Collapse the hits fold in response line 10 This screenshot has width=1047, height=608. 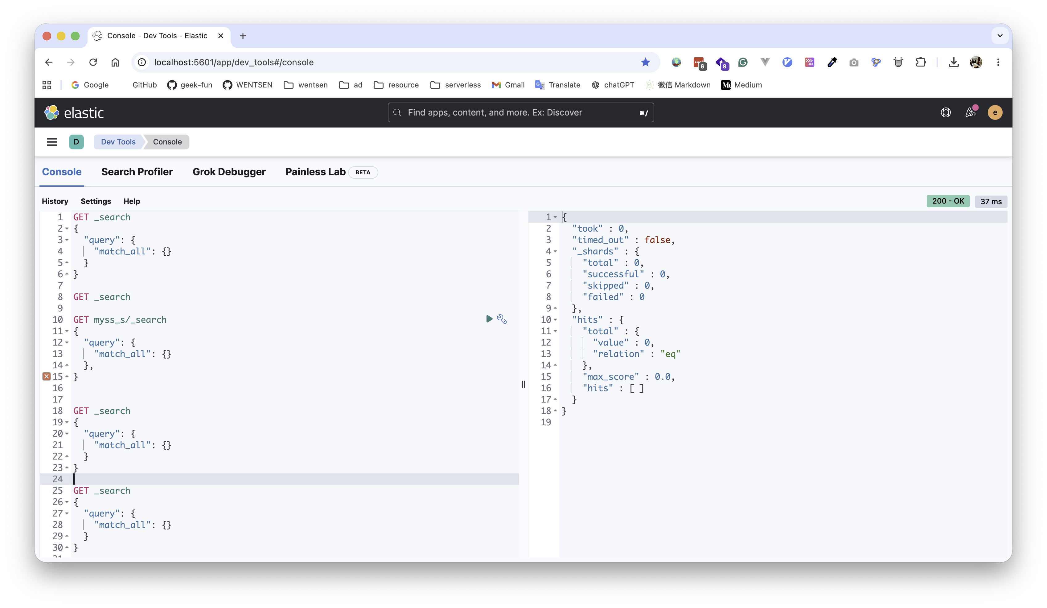pyautogui.click(x=555, y=320)
